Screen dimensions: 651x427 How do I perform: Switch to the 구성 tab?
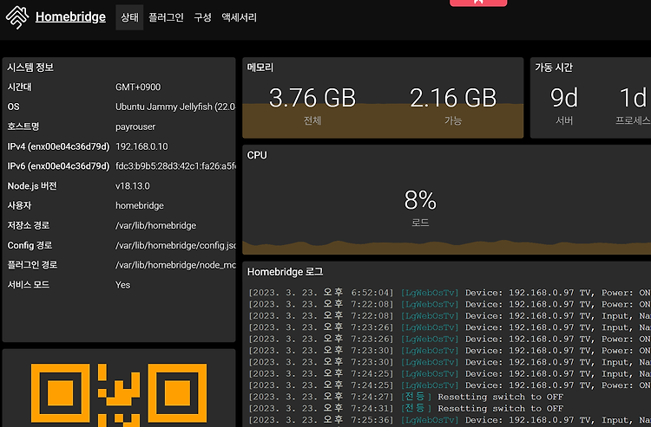click(x=202, y=17)
